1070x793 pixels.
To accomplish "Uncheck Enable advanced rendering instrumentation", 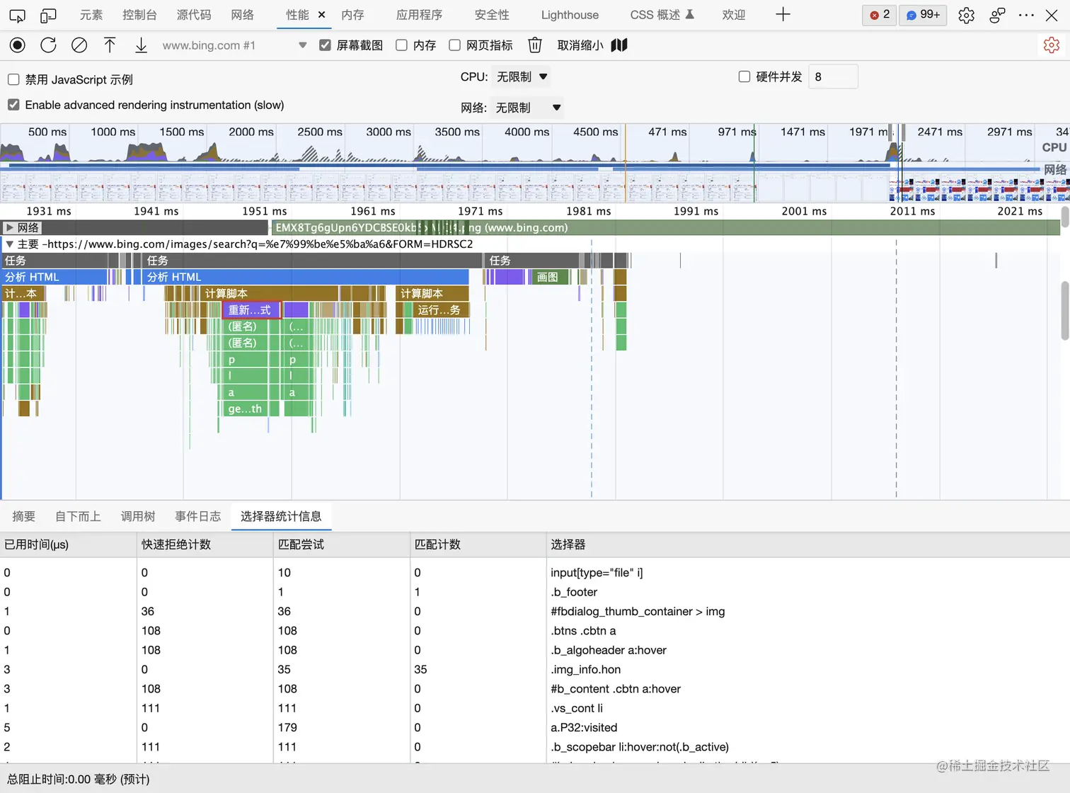I will pos(13,105).
